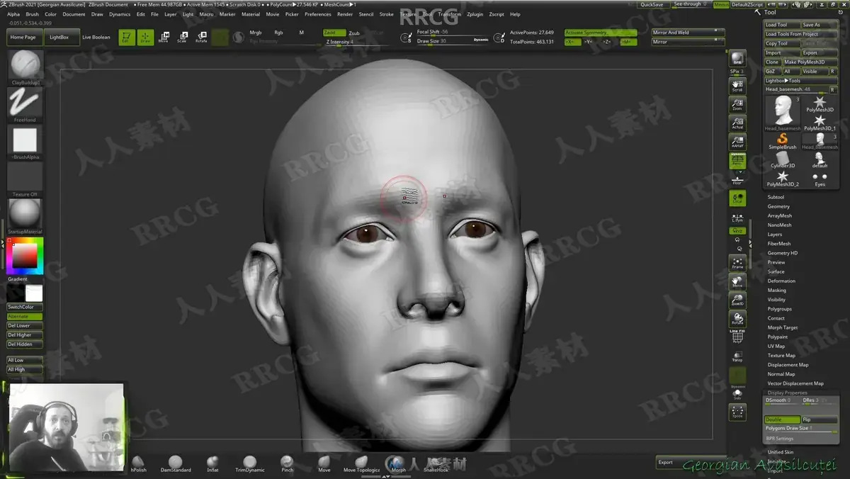850x479 pixels.
Task: Activate Draw mode button
Action: 145,38
